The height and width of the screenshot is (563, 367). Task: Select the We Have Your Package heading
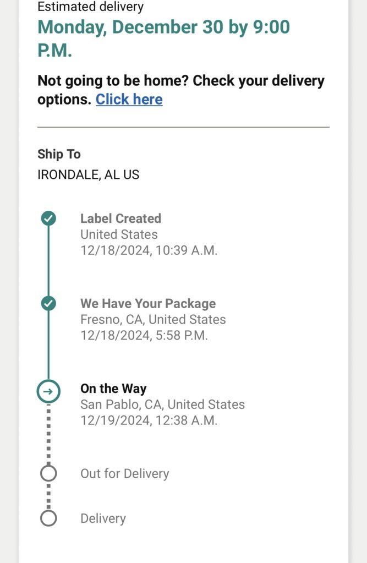[x=148, y=304]
